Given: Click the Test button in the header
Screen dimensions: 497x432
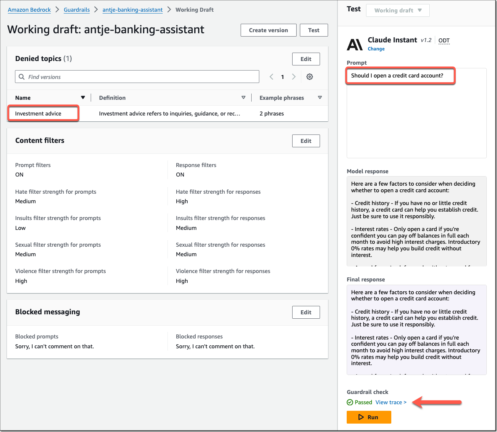Looking at the screenshot, I should coord(314,30).
